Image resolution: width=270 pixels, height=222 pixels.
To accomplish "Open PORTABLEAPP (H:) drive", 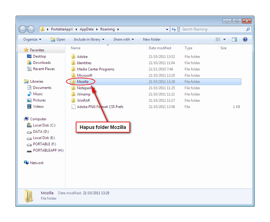I will tap(48, 150).
